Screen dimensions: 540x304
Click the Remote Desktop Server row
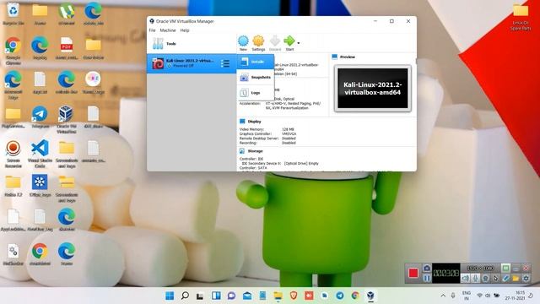[267, 138]
